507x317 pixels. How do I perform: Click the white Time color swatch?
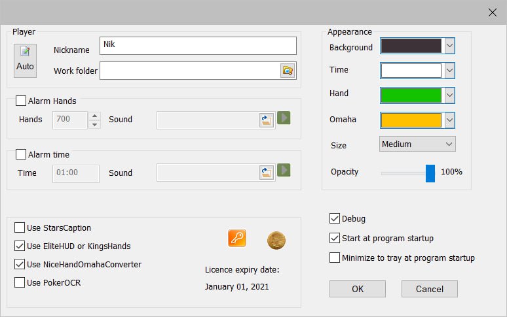(x=411, y=71)
